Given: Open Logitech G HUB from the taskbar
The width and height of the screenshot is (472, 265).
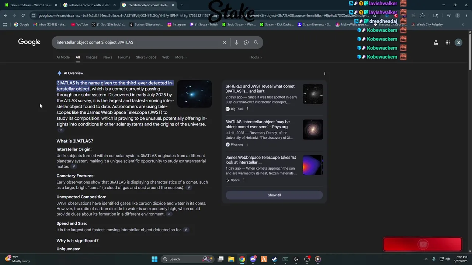Looking at the screenshot, I should point(296,259).
